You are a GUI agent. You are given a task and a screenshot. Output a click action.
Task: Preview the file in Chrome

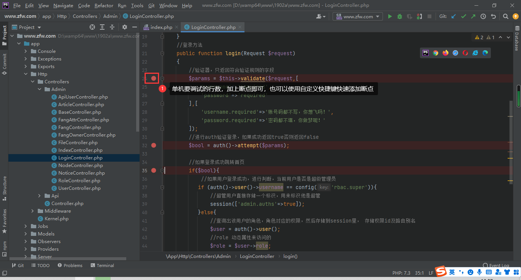(x=436, y=53)
